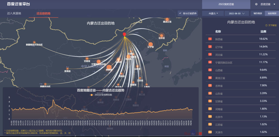279x137 pixels.
Task: Select the 北京市 row in the ranking list
Action: [x=240, y=117]
